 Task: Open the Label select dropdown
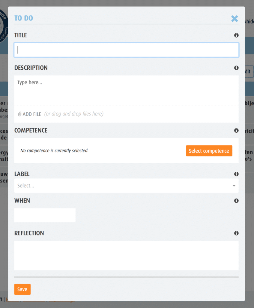126,186
